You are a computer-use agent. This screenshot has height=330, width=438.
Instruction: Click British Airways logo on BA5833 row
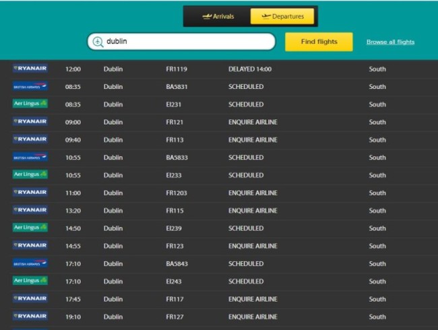point(30,157)
